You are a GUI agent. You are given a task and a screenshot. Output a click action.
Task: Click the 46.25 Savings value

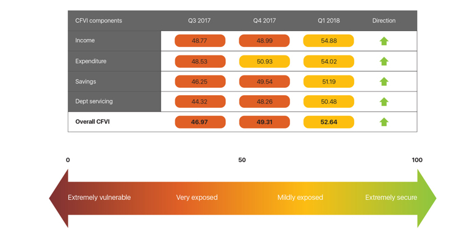pyautogui.click(x=200, y=82)
